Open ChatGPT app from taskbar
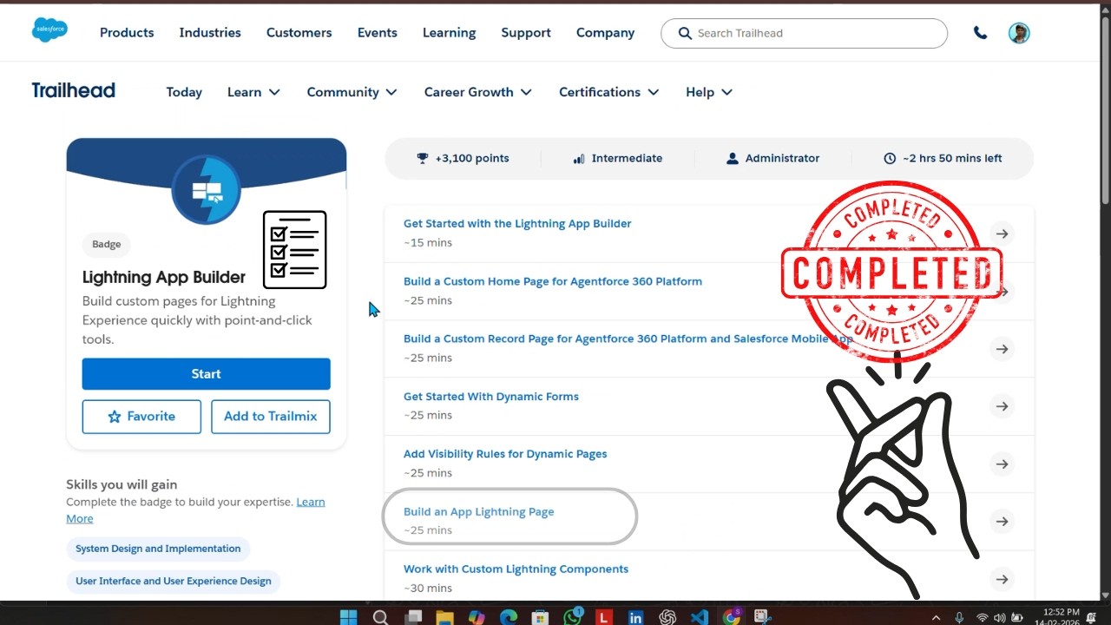Screen dimensions: 1111x625 [667, 617]
